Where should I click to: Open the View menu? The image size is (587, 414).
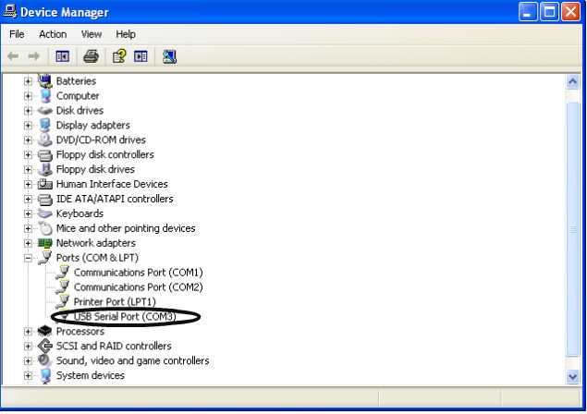(92, 34)
